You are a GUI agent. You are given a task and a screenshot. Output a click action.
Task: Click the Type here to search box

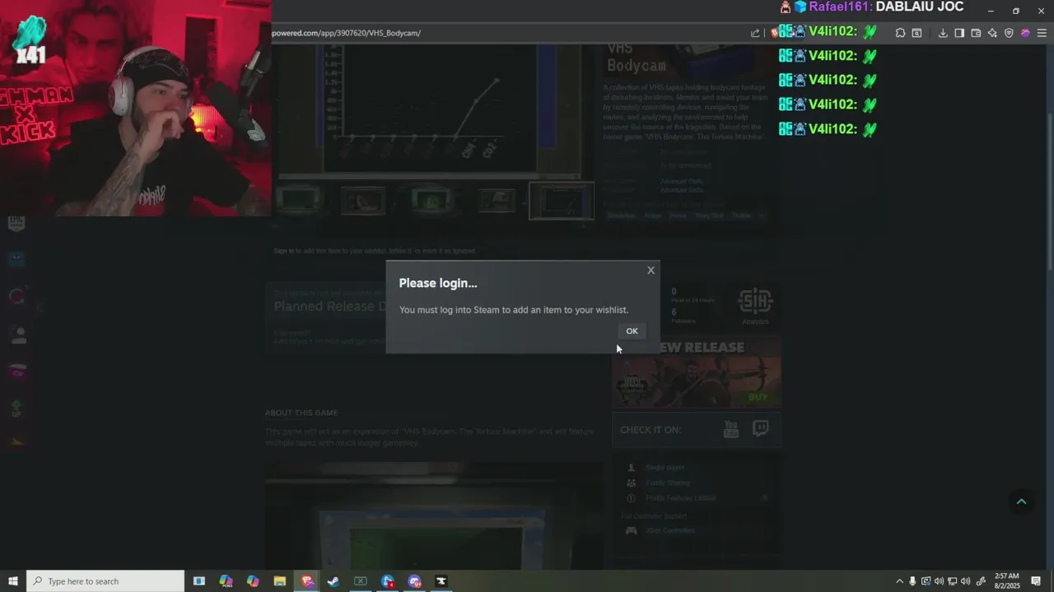coord(105,581)
